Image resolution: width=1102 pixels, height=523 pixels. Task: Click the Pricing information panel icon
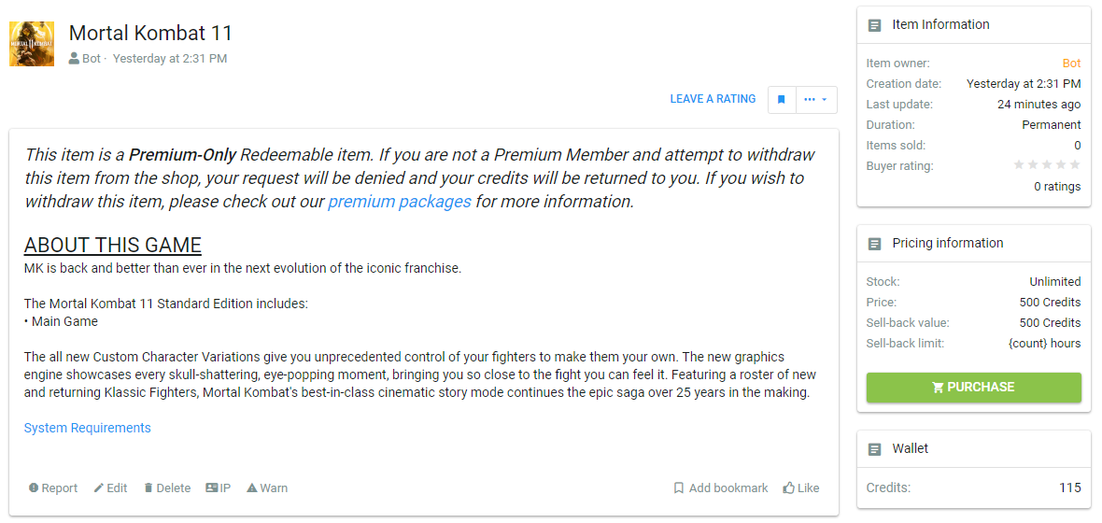click(874, 244)
